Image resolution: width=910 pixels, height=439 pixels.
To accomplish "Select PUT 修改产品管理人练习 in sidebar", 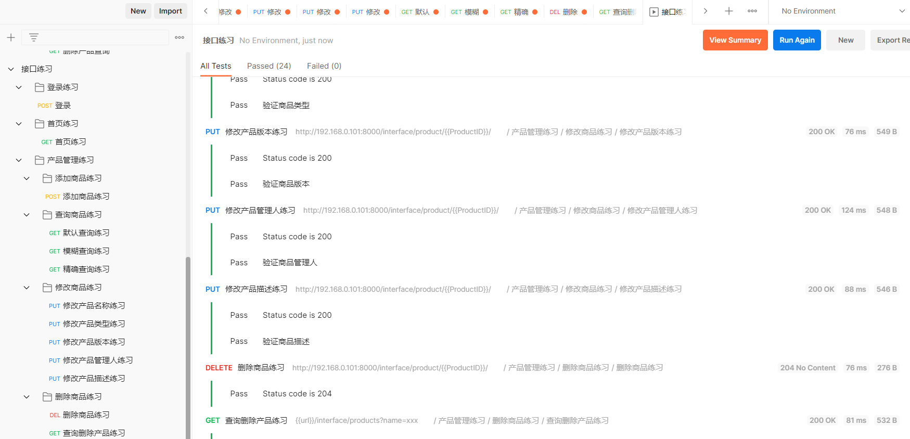I will click(x=91, y=360).
